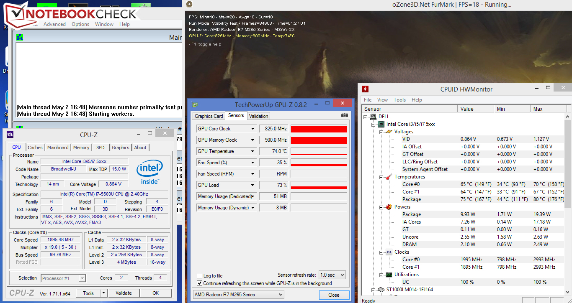Click the GPU-Z title bar icon

tap(194, 104)
